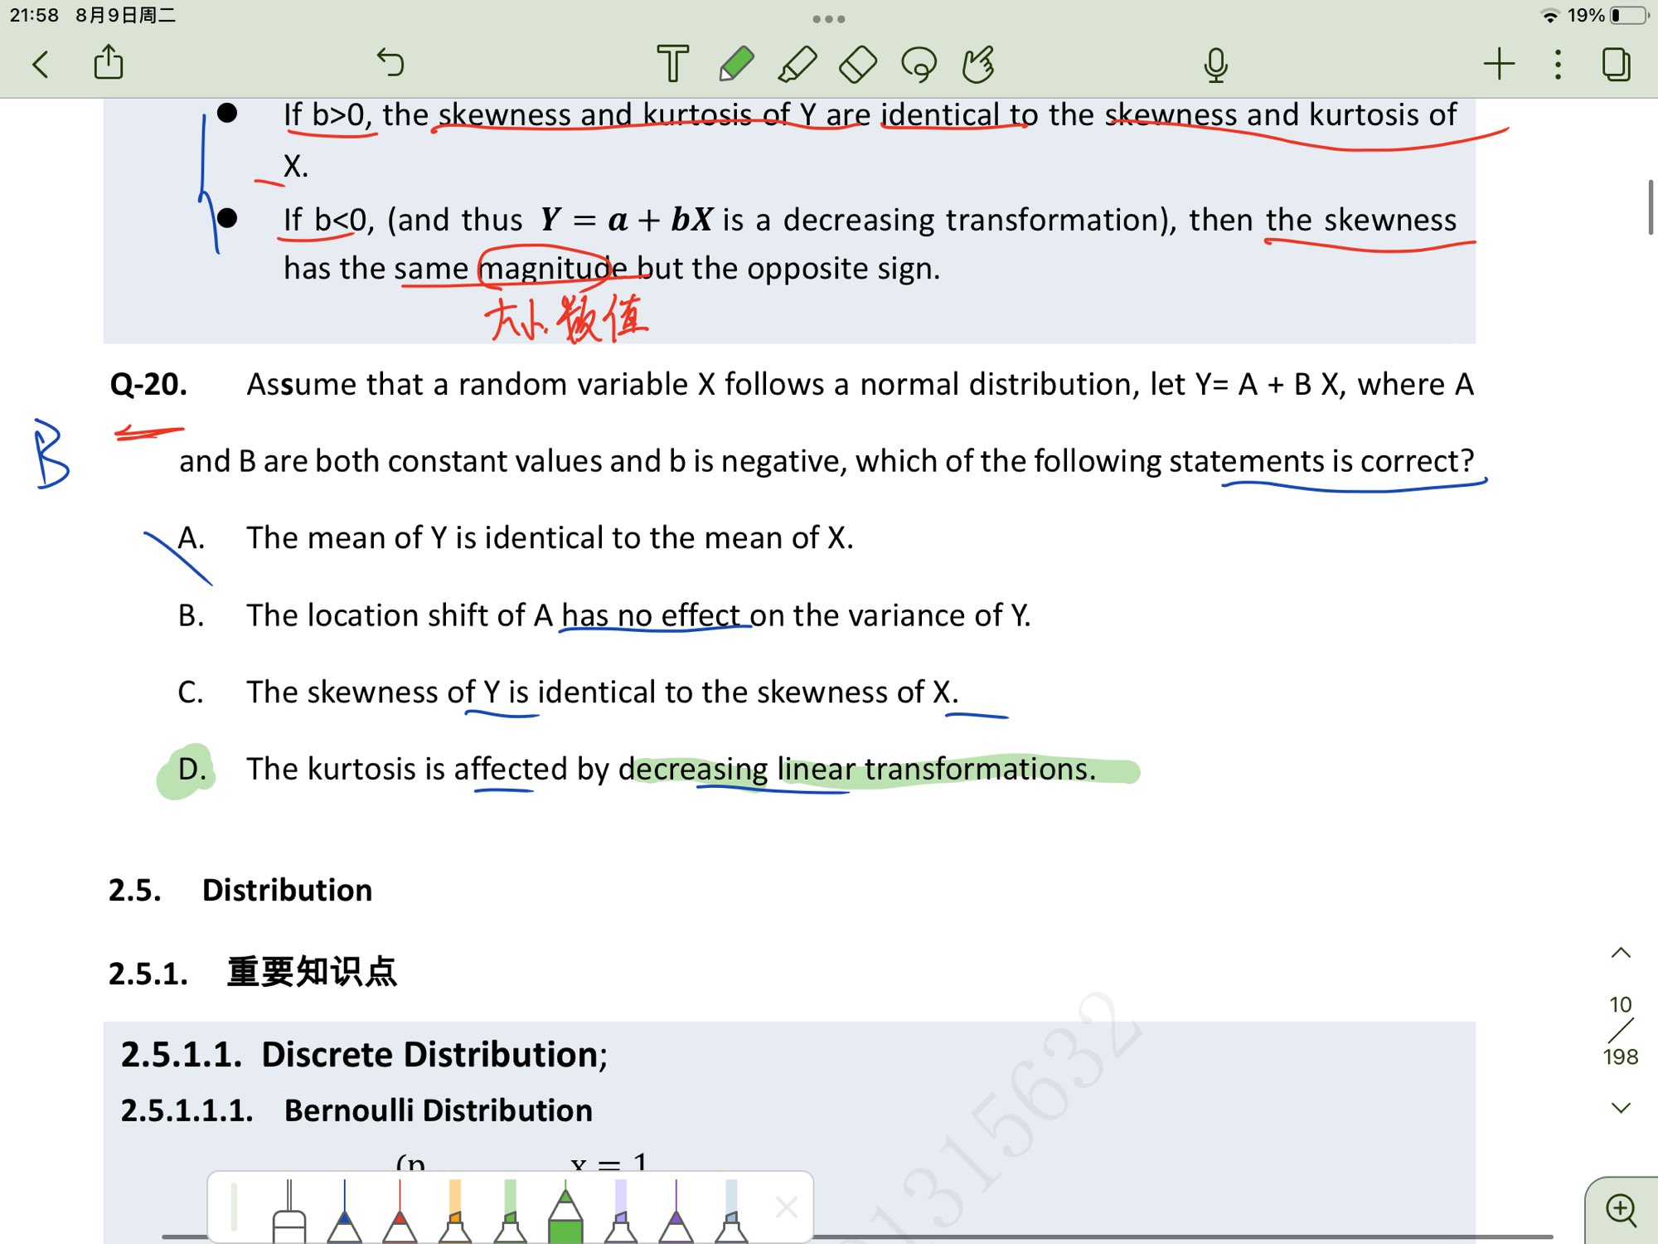Image resolution: width=1658 pixels, height=1244 pixels.
Task: Select the Text tool
Action: [672, 64]
